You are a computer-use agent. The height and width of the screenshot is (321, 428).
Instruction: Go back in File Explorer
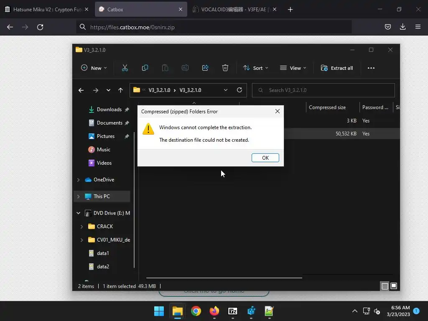[x=81, y=90]
